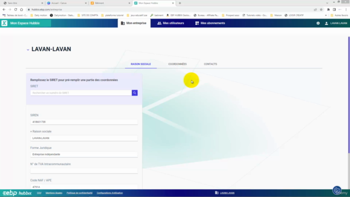Open the Mon entreprise menu
350x197 pixels.
tap(134, 23)
